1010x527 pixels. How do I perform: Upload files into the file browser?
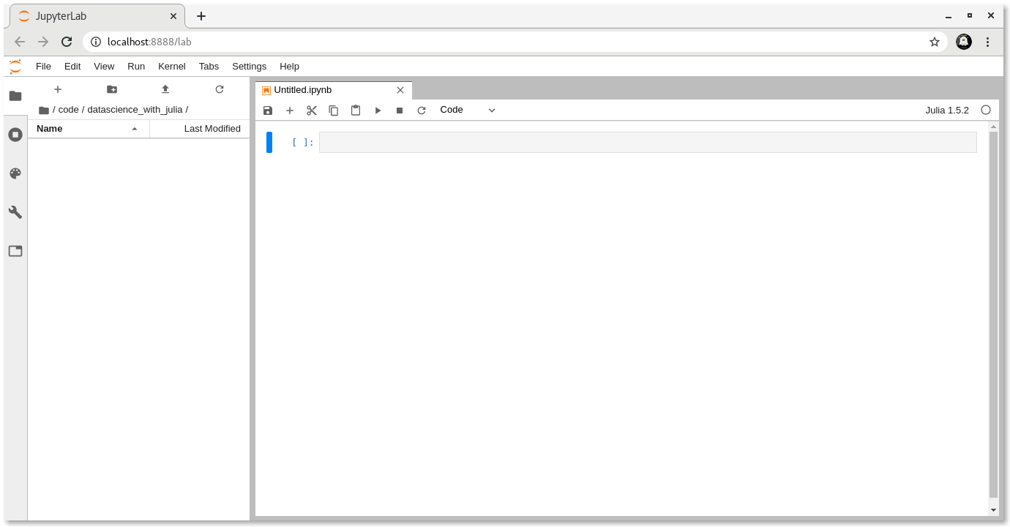(x=165, y=89)
